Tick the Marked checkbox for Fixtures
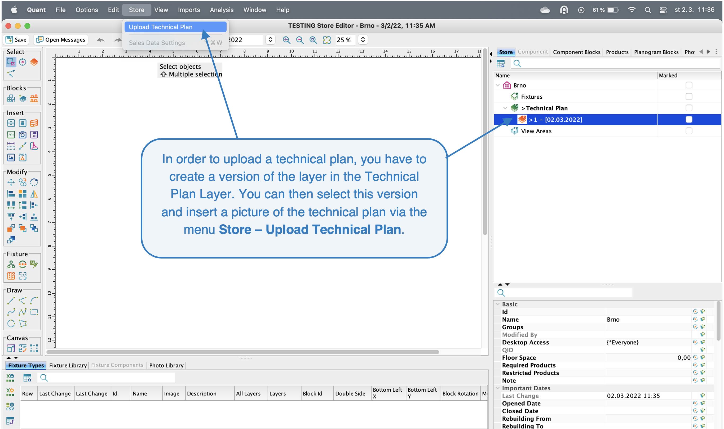 (x=689, y=97)
